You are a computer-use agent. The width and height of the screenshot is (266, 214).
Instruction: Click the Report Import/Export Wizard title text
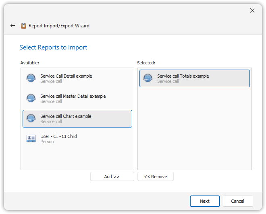[x=59, y=26]
